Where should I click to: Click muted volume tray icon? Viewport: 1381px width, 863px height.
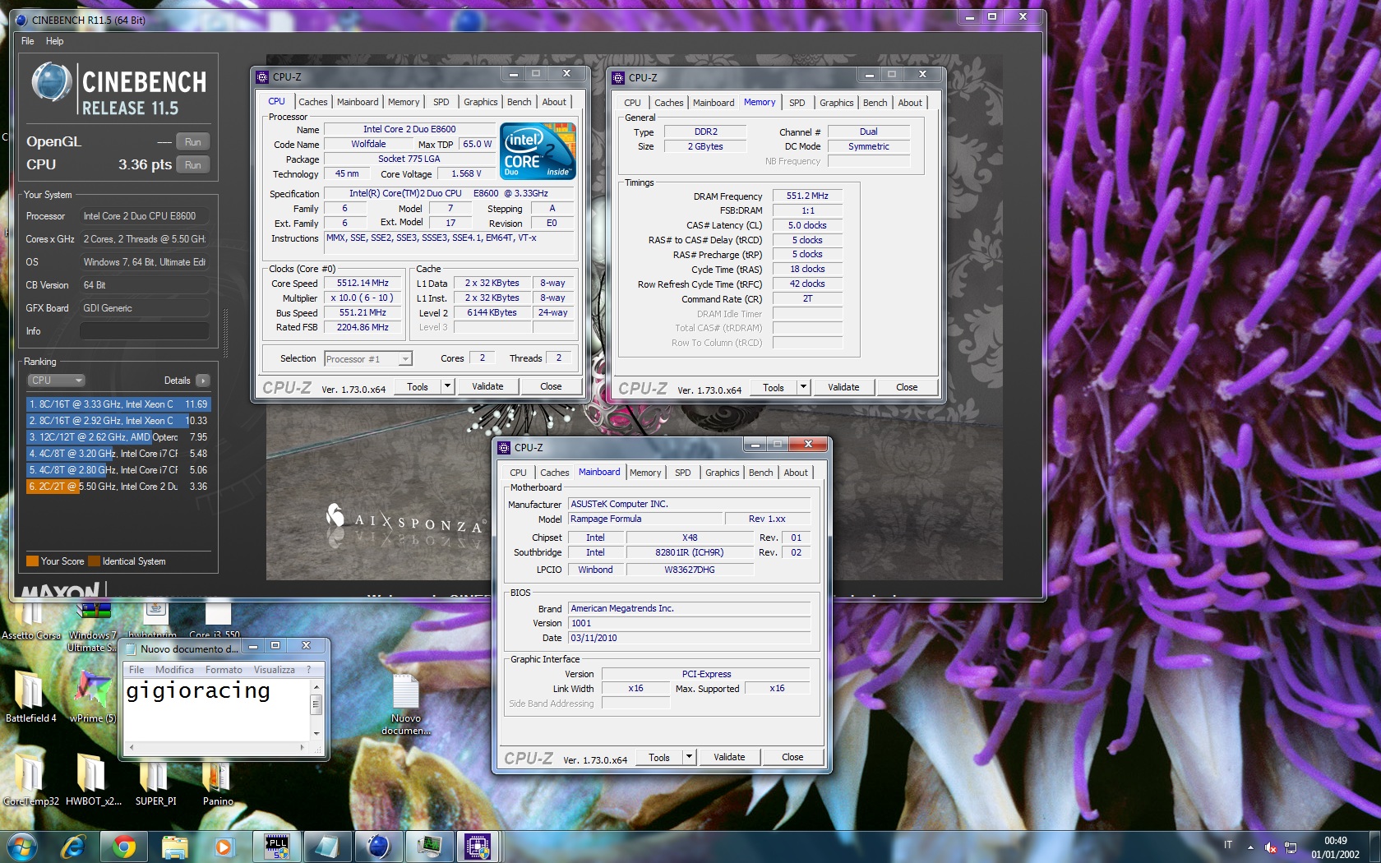[1271, 847]
